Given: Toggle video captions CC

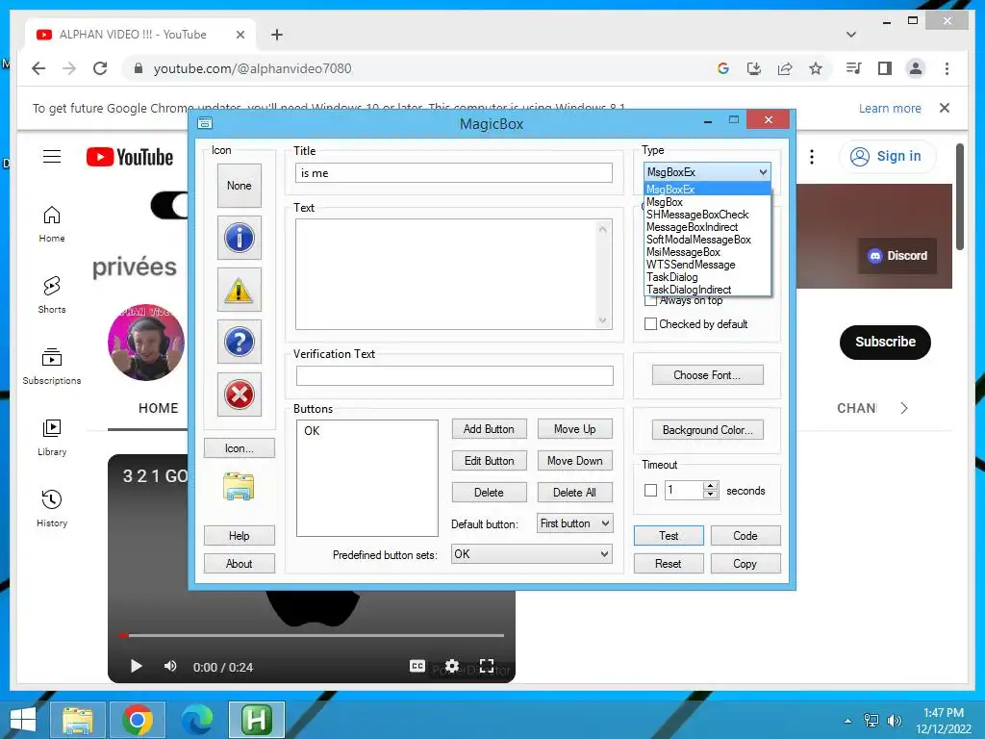Looking at the screenshot, I should 417,666.
